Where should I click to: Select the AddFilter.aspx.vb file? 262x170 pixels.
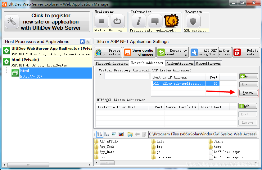coord(227,157)
